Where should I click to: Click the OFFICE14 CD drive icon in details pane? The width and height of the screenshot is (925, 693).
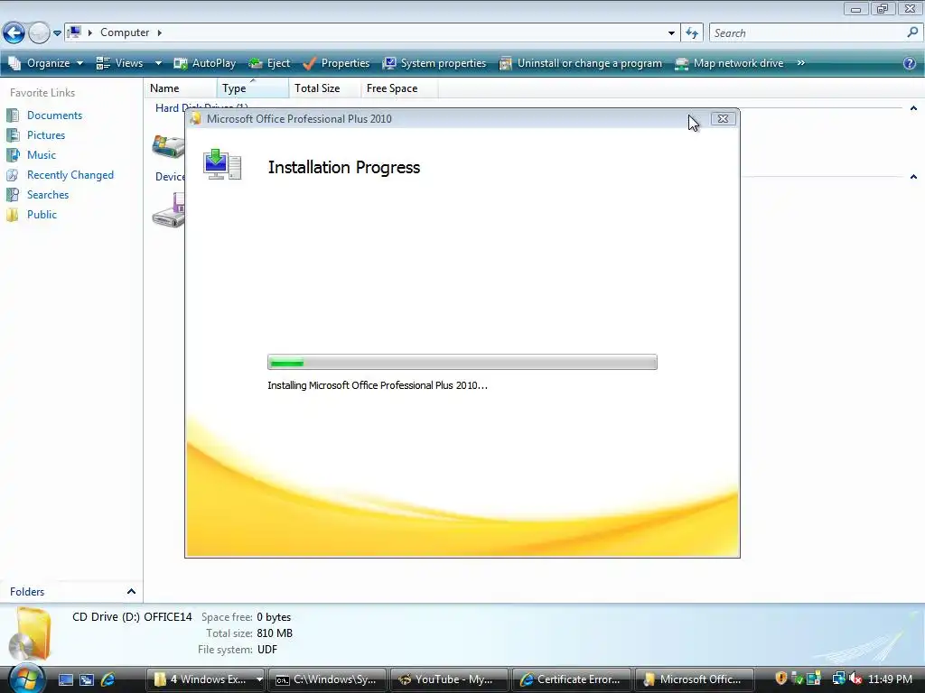coord(30,634)
